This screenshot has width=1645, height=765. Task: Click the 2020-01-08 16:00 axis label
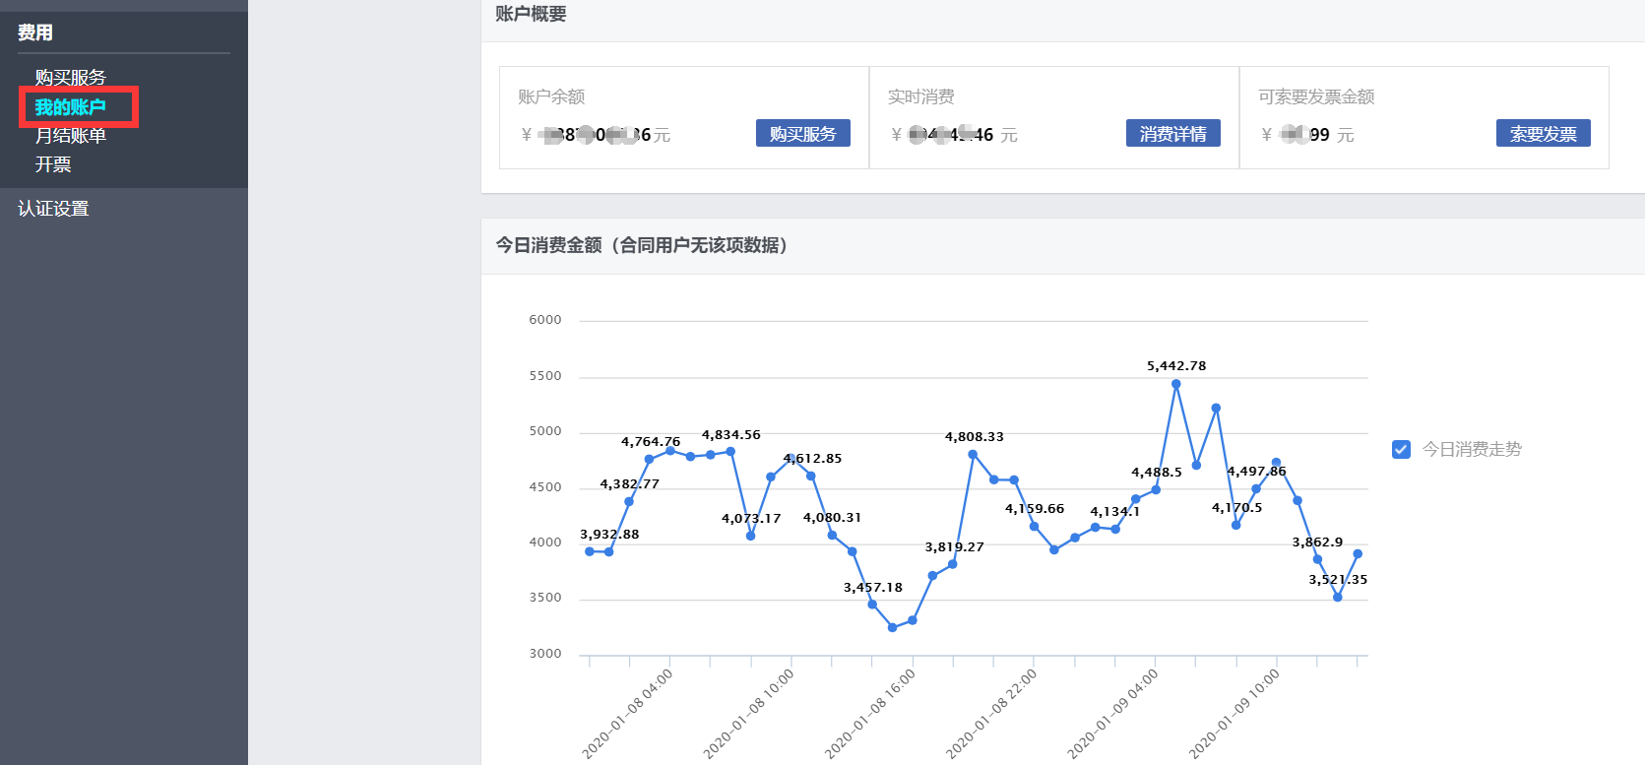[x=870, y=714]
